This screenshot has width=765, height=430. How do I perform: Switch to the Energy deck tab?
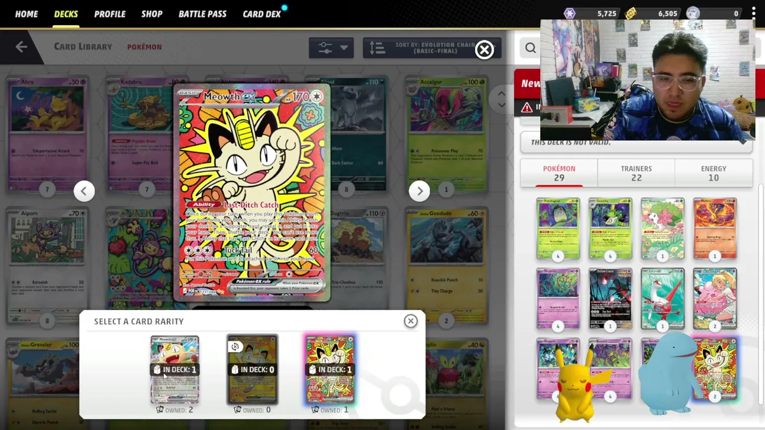point(714,173)
